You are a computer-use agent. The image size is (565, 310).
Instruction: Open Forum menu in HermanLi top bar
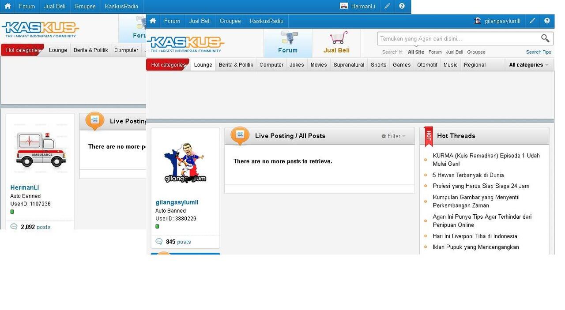27,6
